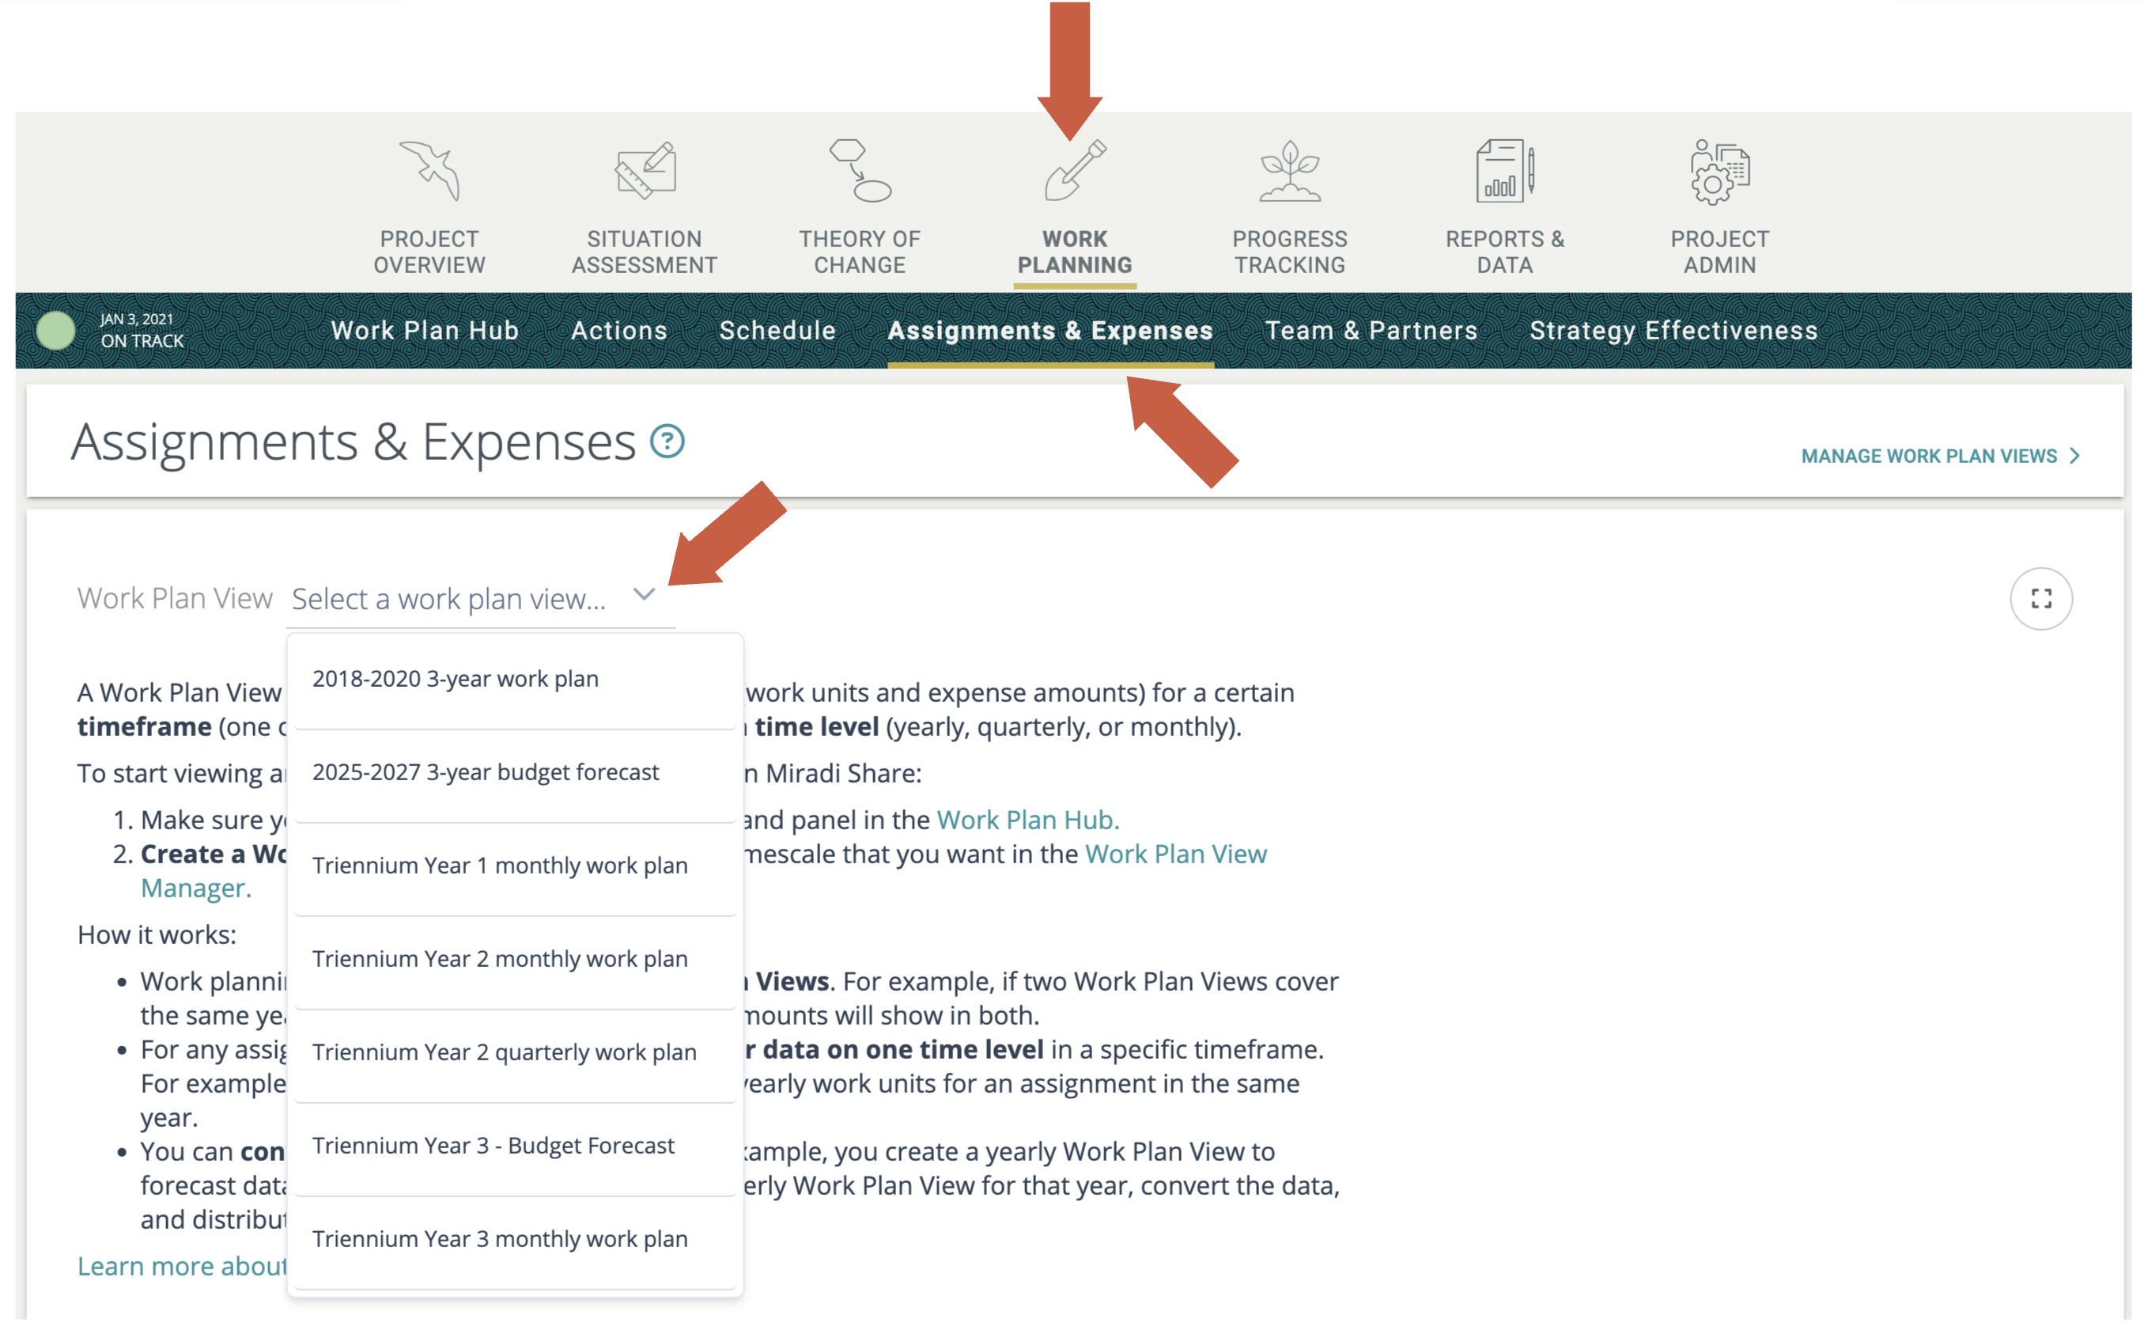This screenshot has height=1334, width=2148.
Task: Open Project Overview bird icon
Action: (x=429, y=170)
